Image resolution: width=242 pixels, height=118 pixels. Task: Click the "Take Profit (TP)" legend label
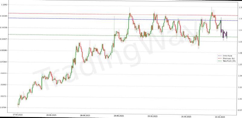pos(229,61)
